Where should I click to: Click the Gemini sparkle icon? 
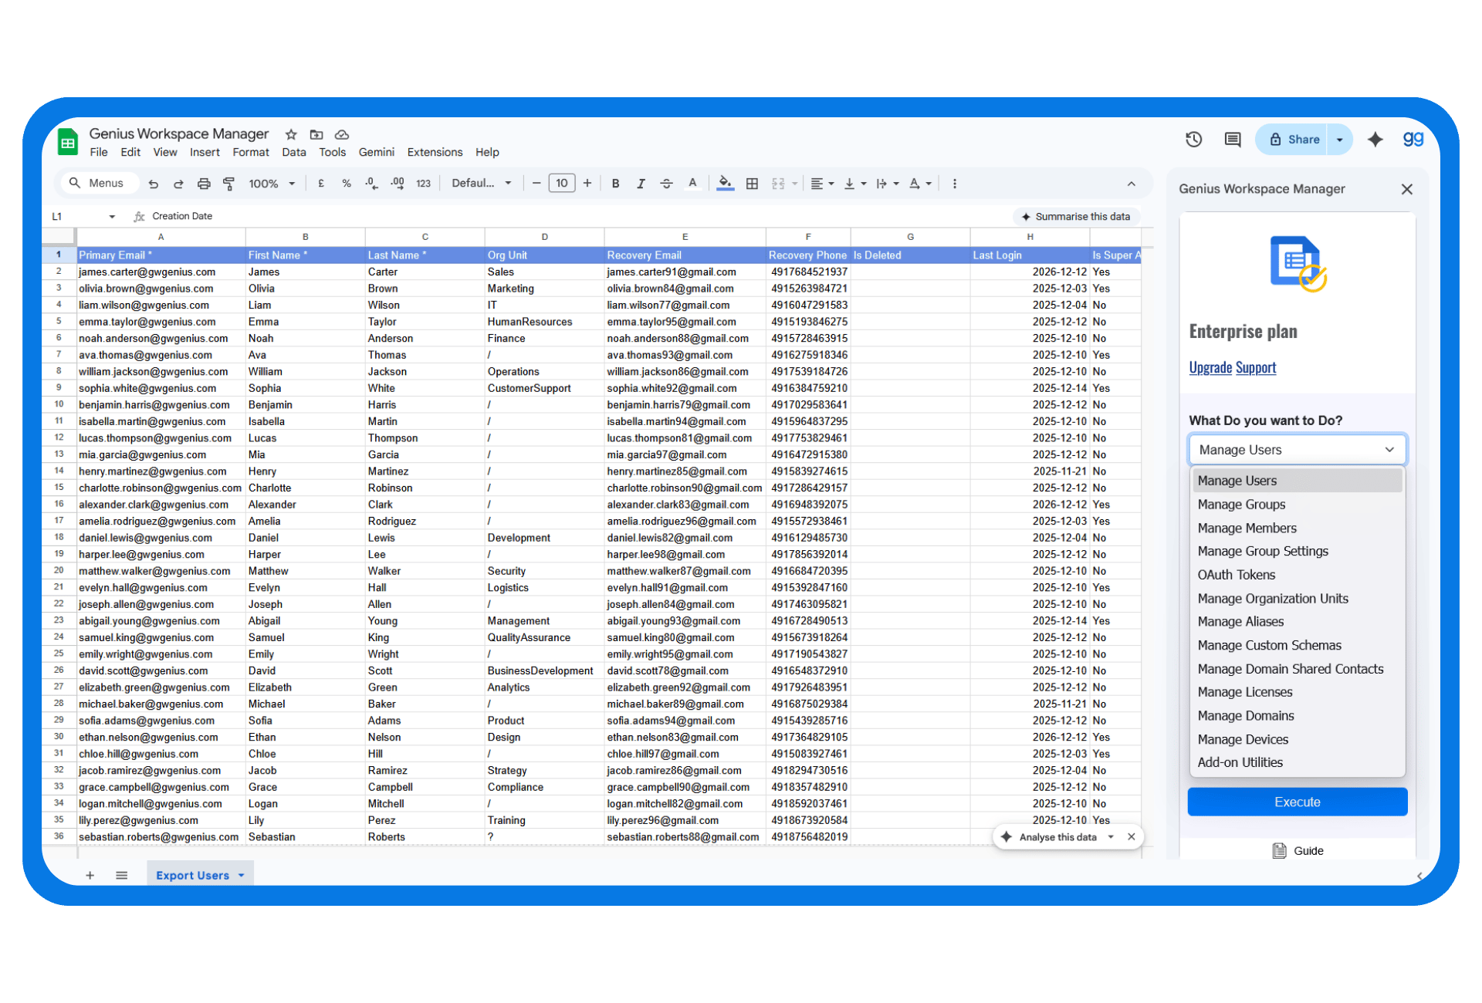pos(1375,140)
